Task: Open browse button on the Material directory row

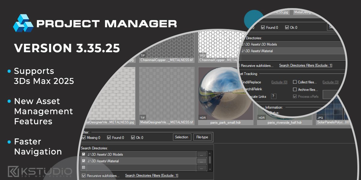Action: pyautogui.click(x=202, y=161)
